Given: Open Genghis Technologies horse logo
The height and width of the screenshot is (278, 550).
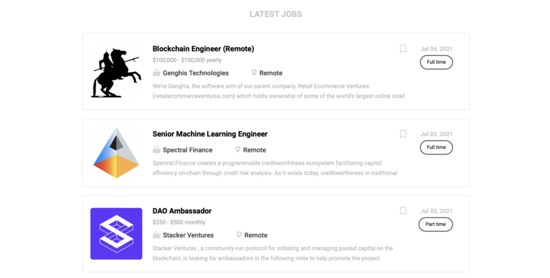Looking at the screenshot, I should tap(116, 72).
